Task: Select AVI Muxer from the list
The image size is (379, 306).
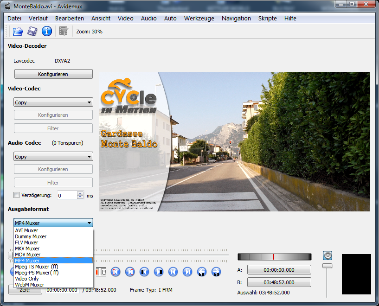Action: (53, 230)
